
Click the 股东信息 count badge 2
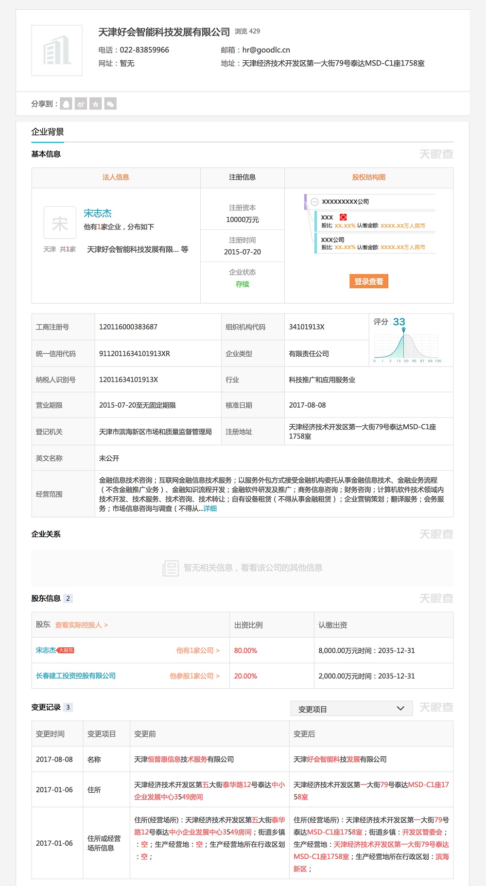68,598
